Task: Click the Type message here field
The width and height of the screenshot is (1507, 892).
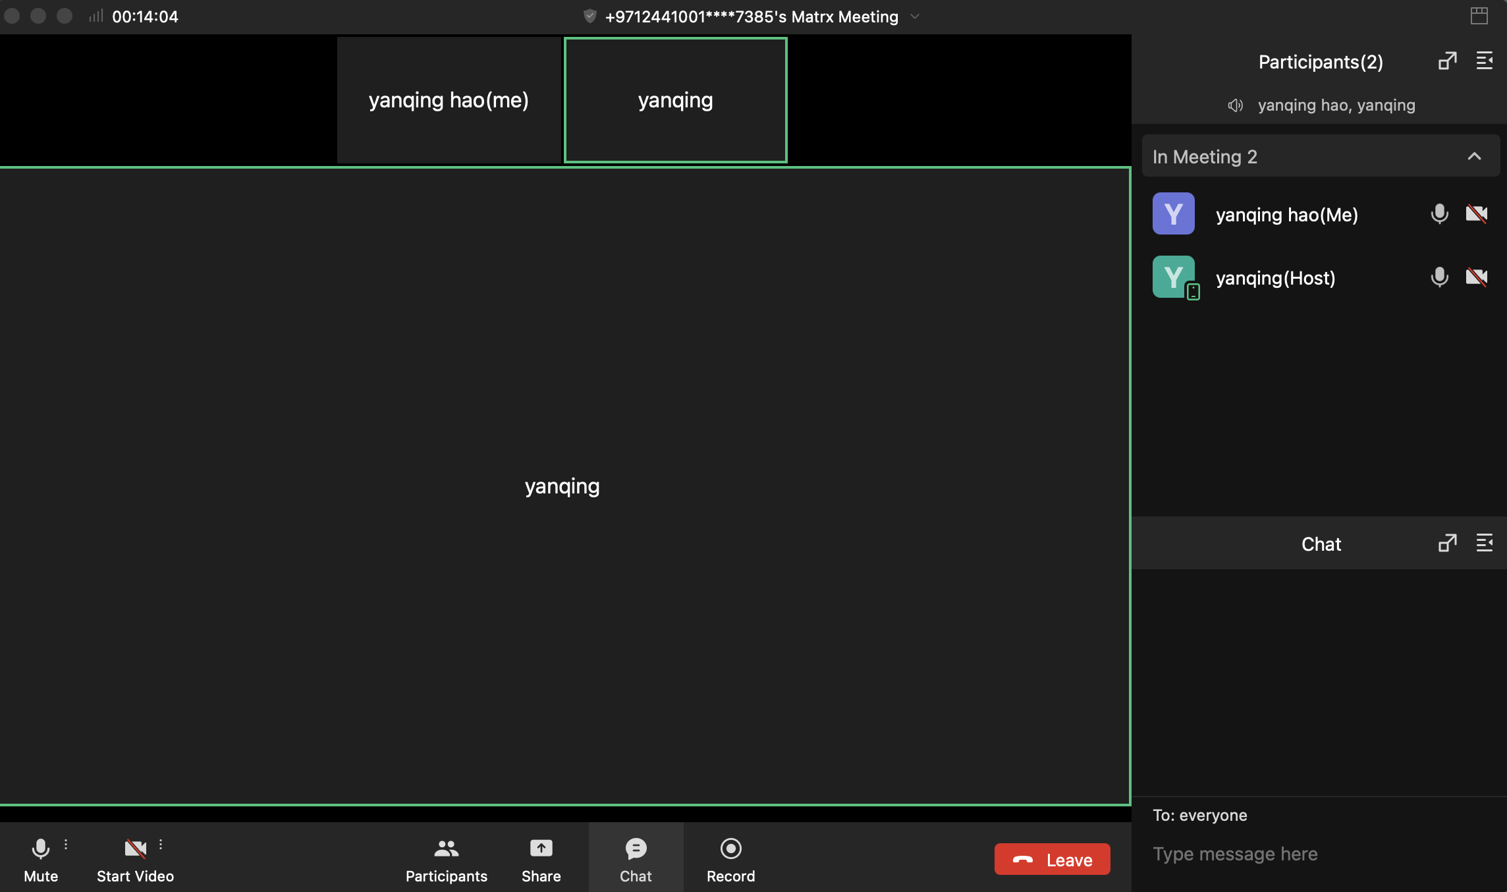Action: [1311, 854]
